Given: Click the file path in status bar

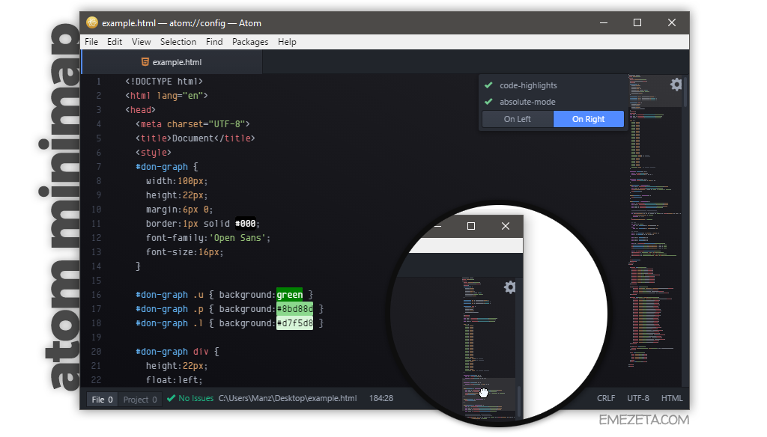Looking at the screenshot, I should 288,398.
